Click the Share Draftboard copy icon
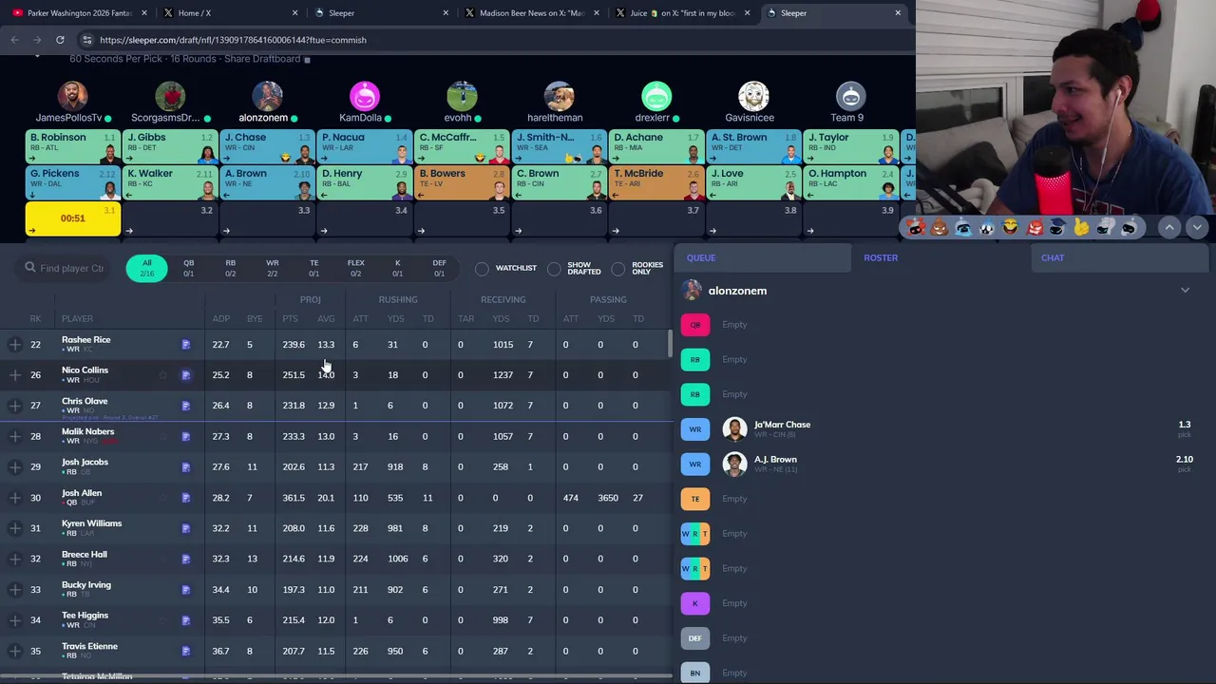 pos(307,59)
